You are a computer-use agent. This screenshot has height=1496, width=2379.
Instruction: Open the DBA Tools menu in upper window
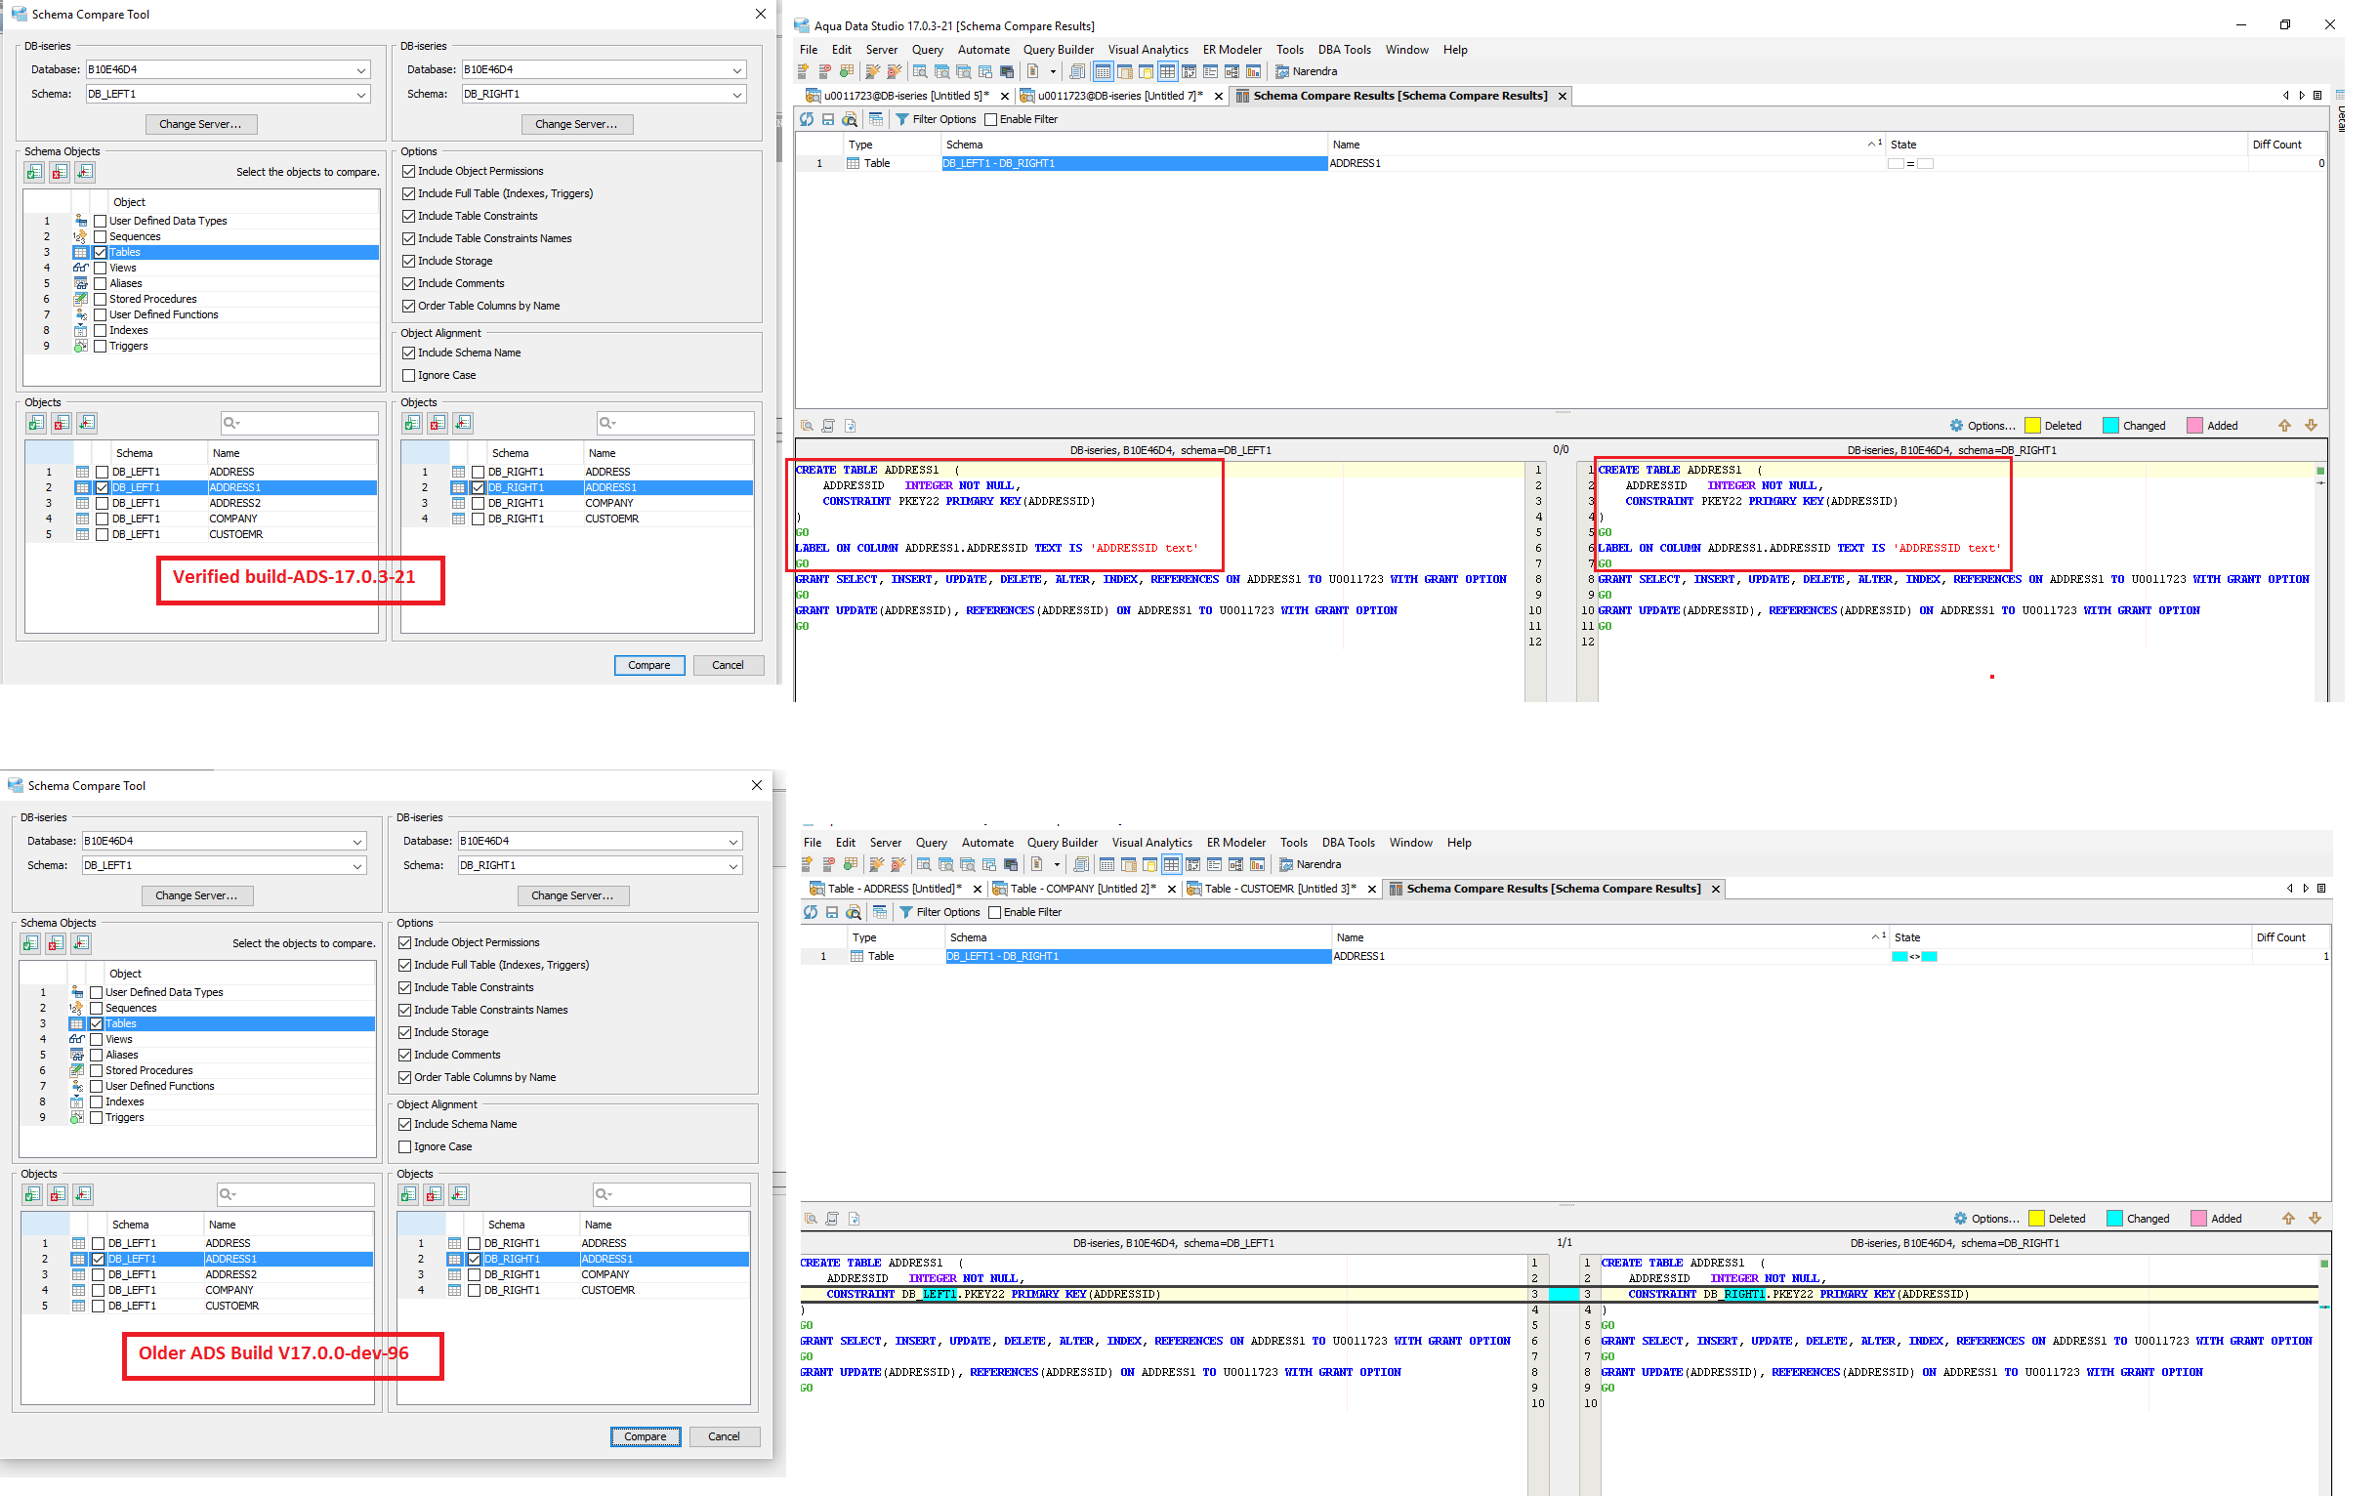1344,50
